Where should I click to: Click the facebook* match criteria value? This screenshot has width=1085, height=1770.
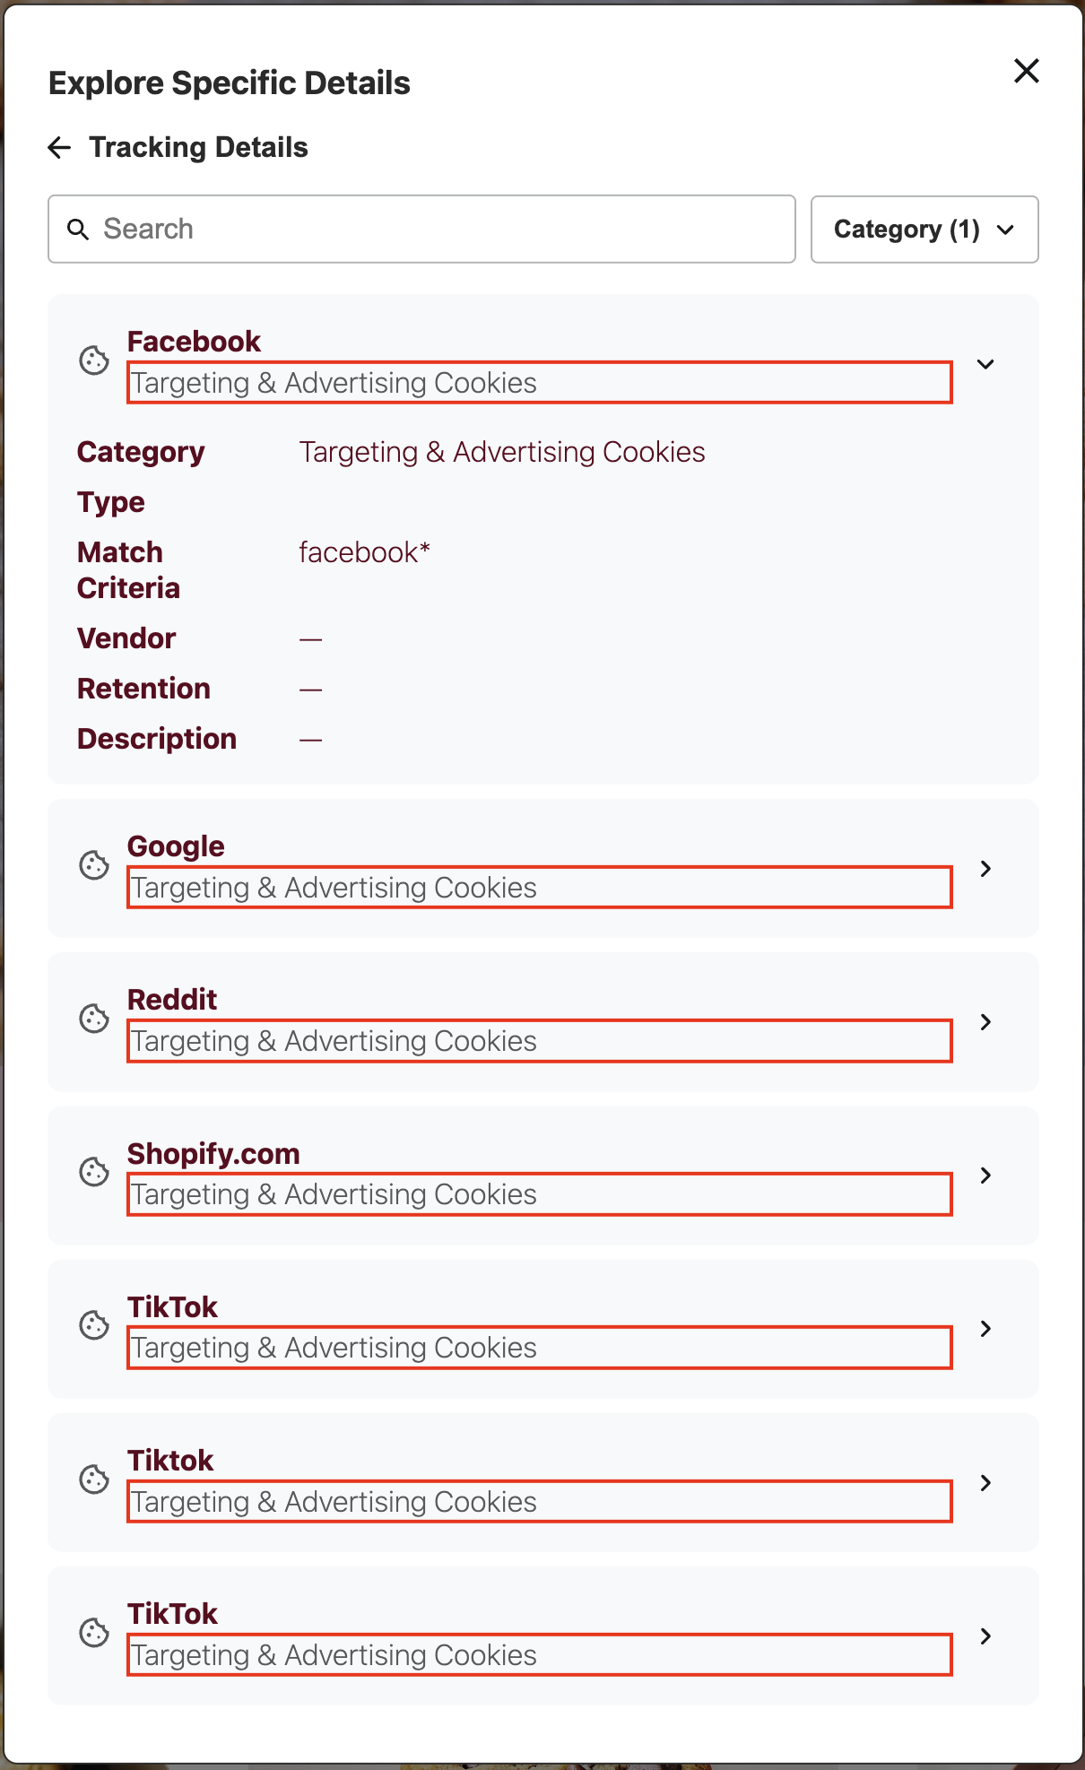click(x=364, y=552)
